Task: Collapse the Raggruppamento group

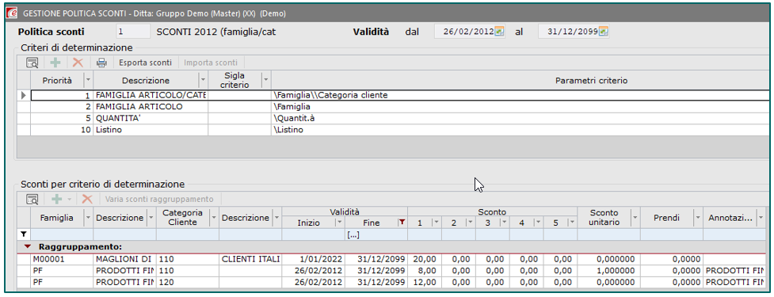Action: coord(28,246)
